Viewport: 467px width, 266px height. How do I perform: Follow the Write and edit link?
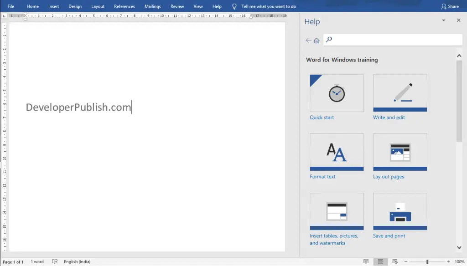pos(389,118)
